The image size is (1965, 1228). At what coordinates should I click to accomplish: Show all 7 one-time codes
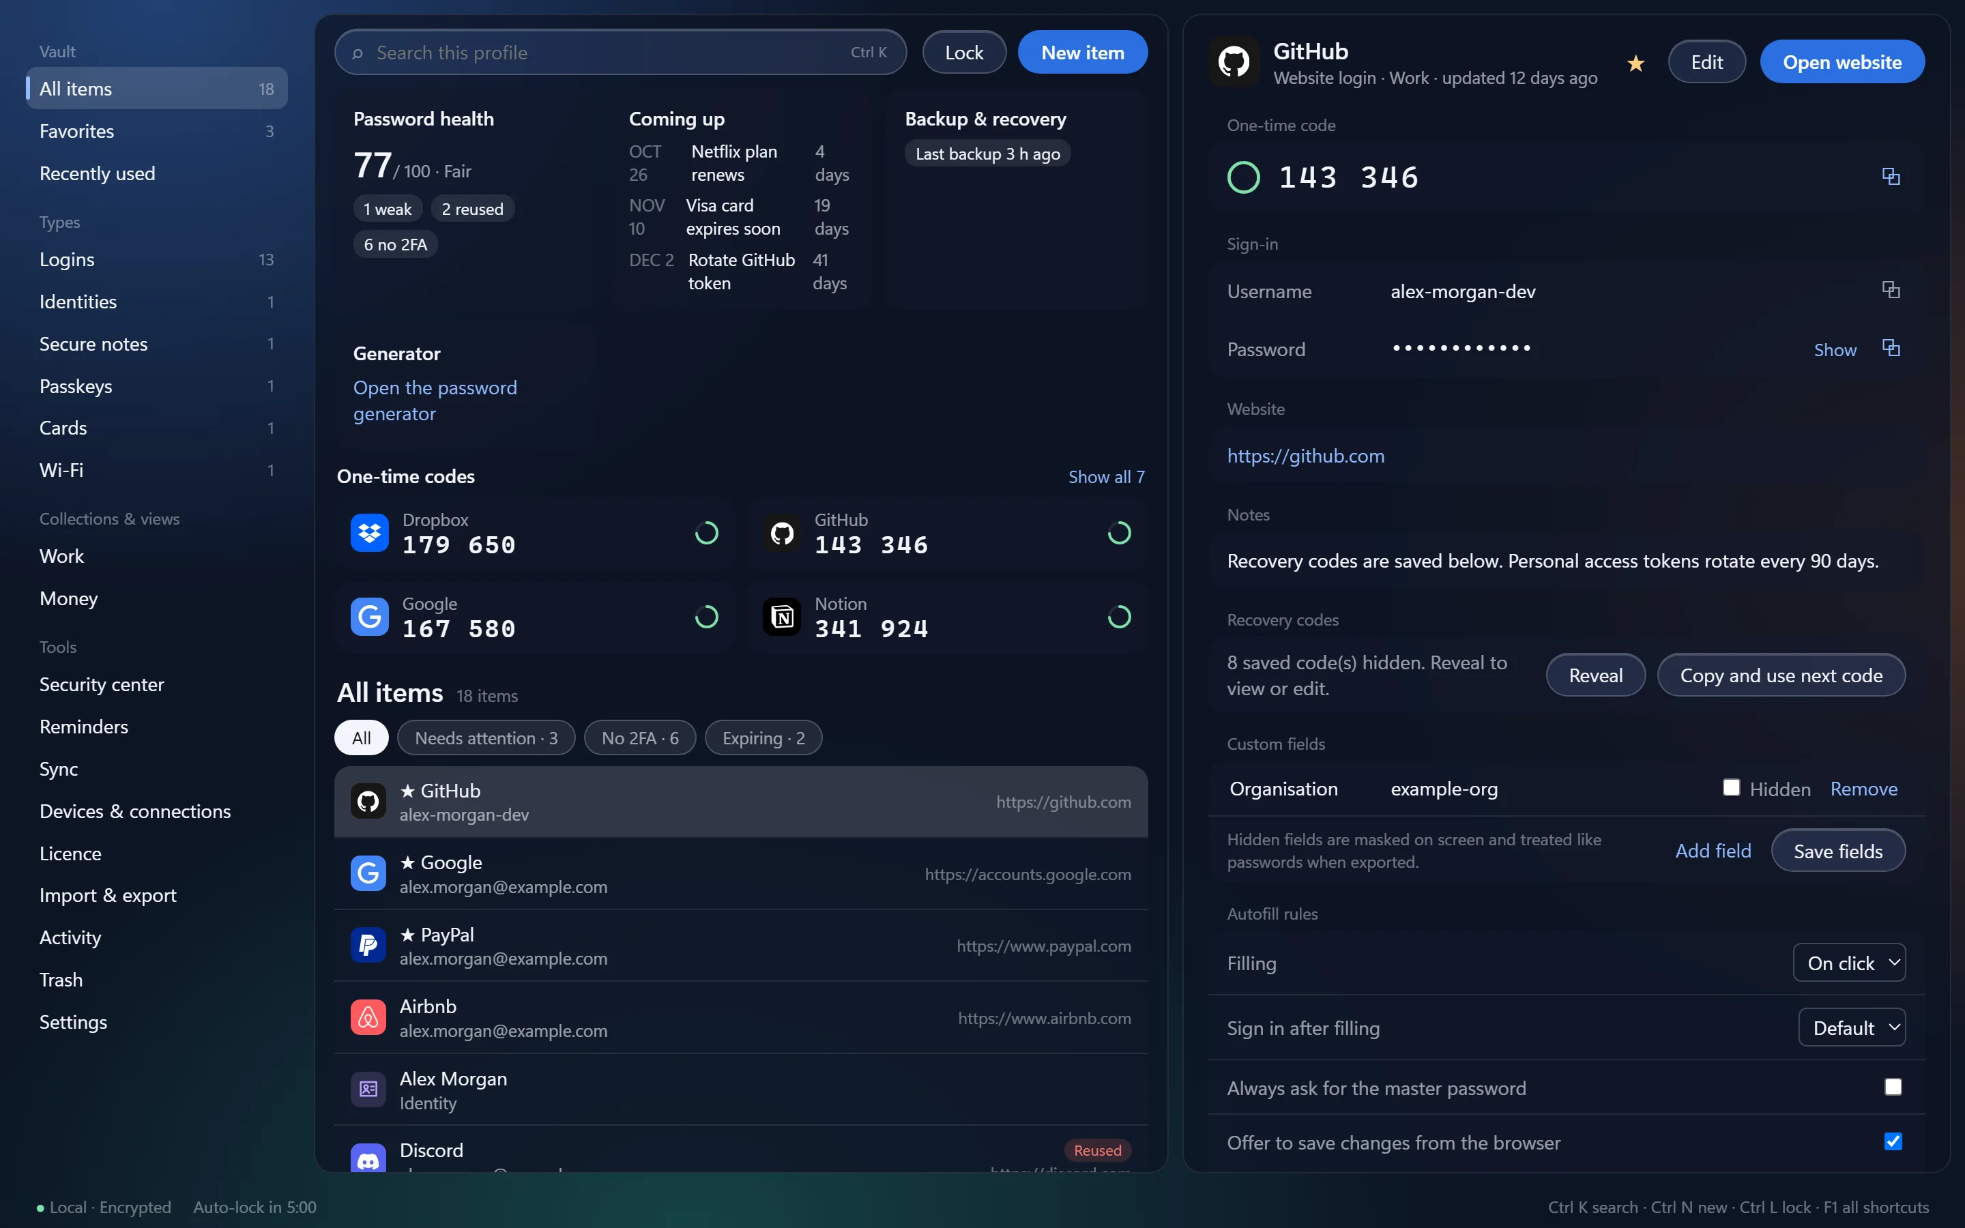pyautogui.click(x=1106, y=477)
